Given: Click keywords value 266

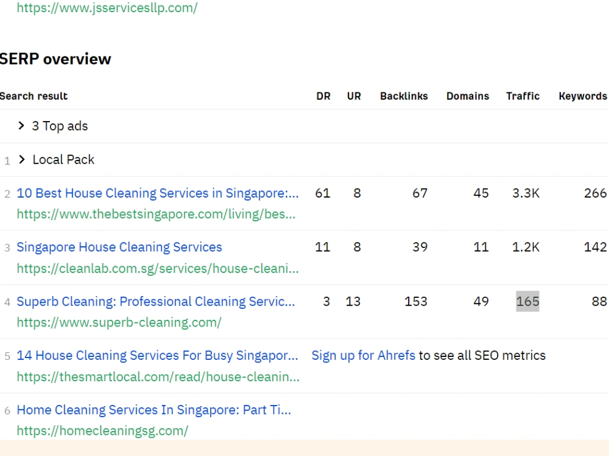Looking at the screenshot, I should click(x=596, y=193).
